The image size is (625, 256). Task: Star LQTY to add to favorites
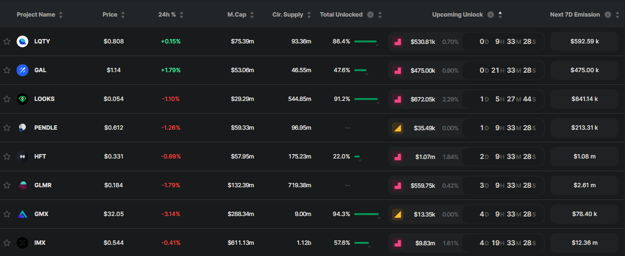click(7, 41)
